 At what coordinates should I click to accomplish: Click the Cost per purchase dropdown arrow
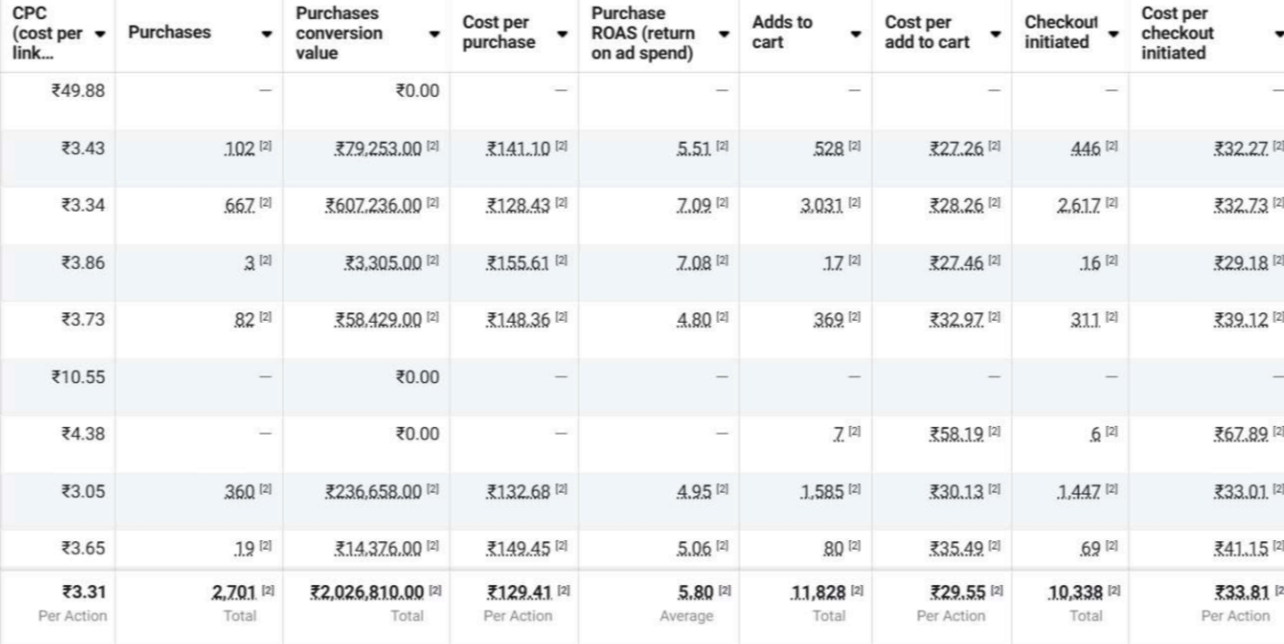tap(562, 33)
